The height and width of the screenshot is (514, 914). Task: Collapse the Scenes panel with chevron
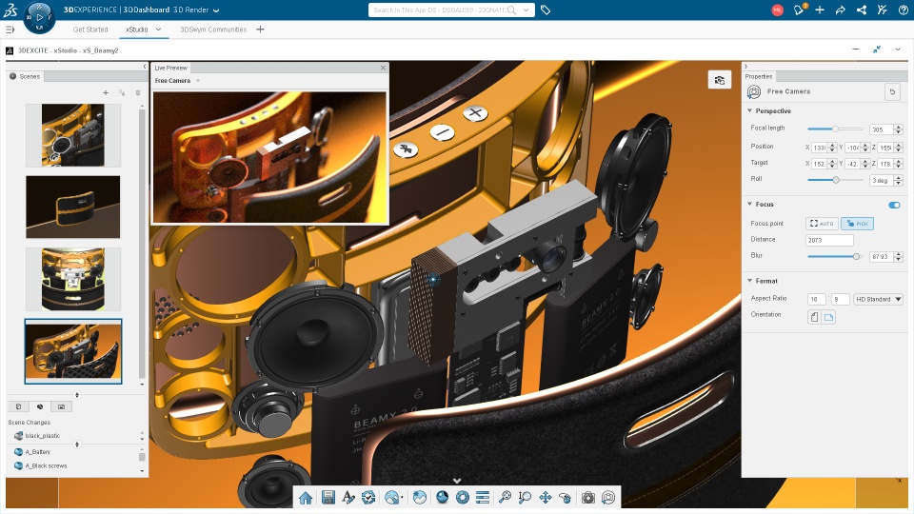[x=145, y=67]
